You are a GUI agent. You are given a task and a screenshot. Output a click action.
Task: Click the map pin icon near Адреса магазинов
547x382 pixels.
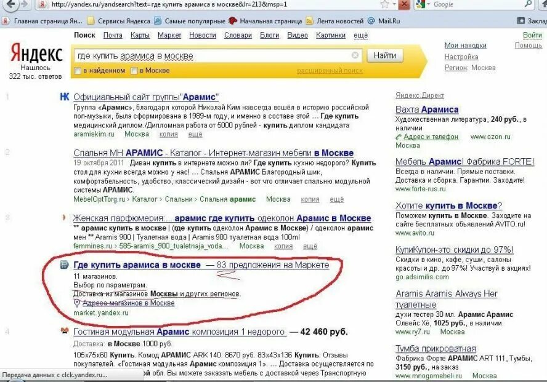point(77,303)
